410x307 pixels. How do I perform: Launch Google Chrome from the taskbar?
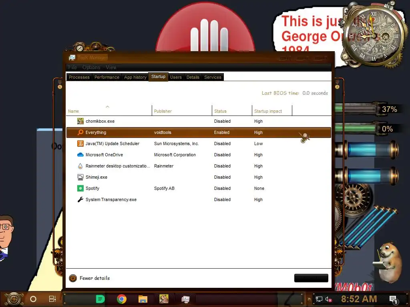point(122,299)
